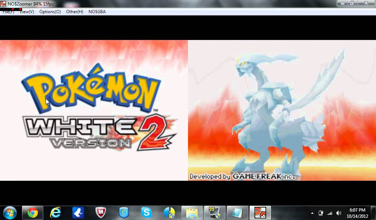Screen dimensions: 376x220
Task: Click the Pokémon logo on left screen
Action: (91, 89)
